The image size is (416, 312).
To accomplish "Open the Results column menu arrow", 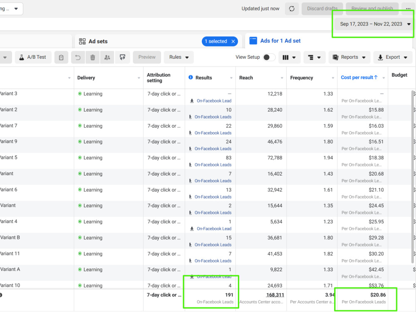I will point(231,78).
